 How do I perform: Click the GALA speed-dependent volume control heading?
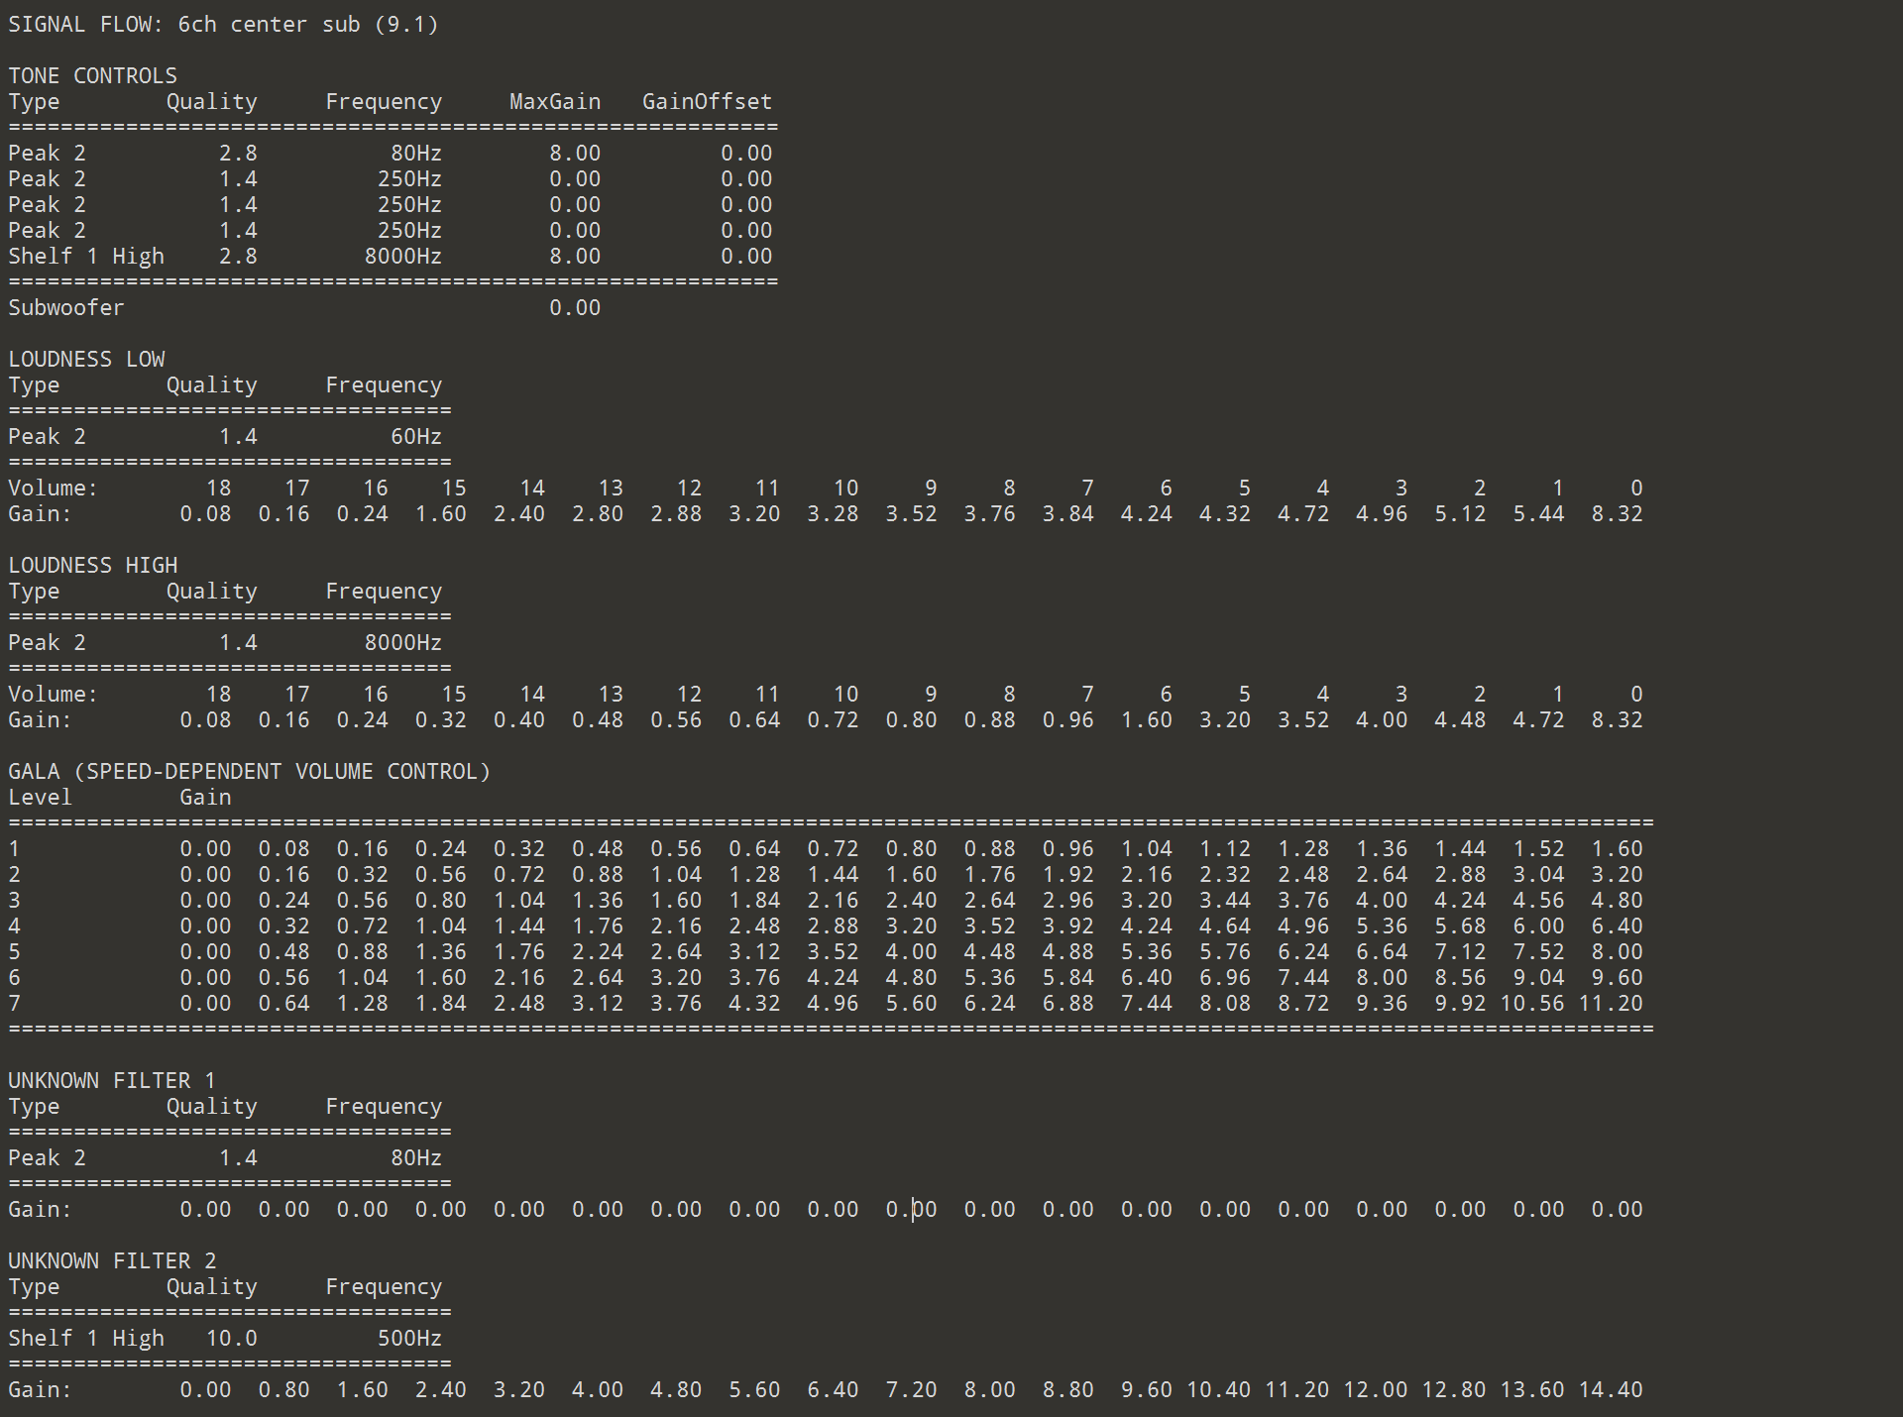coord(249,771)
